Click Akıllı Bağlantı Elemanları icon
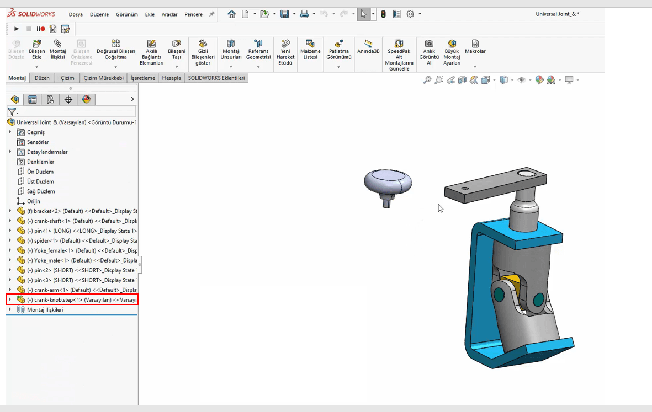Viewport: 652px width, 412px height. (151, 44)
